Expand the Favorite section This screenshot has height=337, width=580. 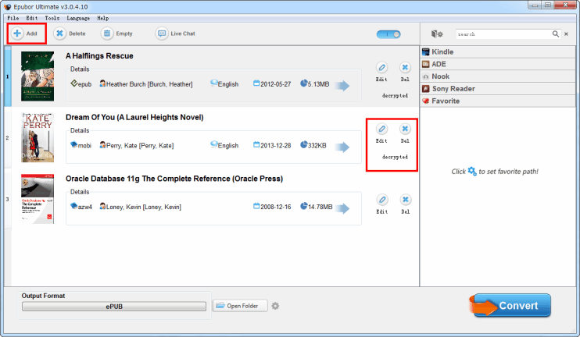pyautogui.click(x=498, y=101)
